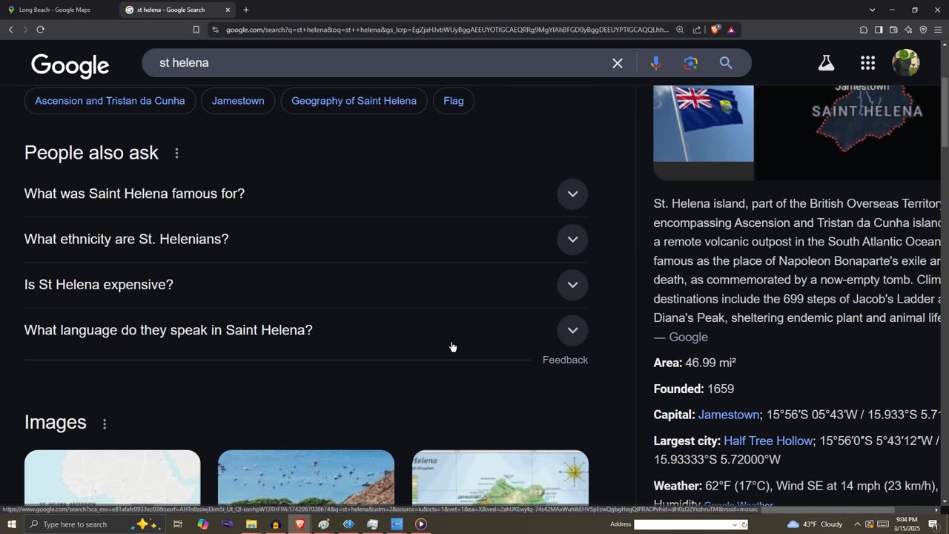Share this page icon in address bar
The image size is (949, 534).
[697, 30]
